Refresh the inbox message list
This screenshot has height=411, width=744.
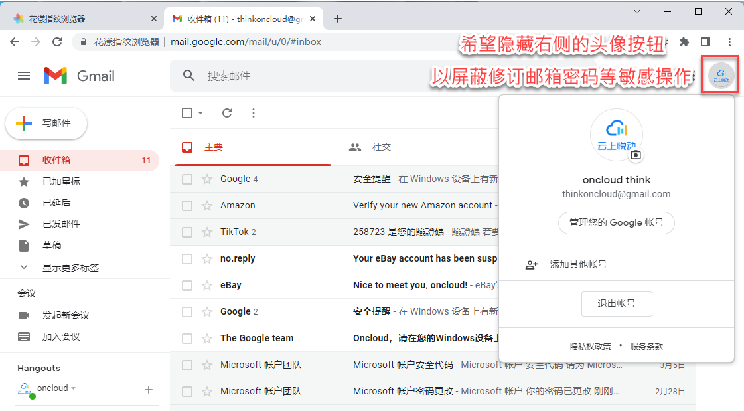pos(227,113)
